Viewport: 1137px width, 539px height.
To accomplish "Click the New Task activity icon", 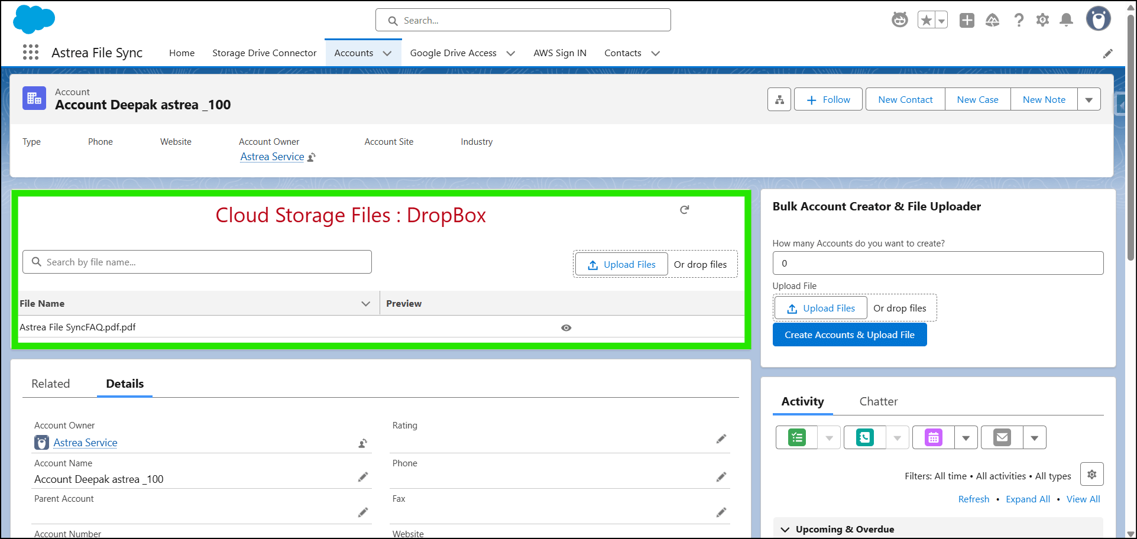I will 796,438.
